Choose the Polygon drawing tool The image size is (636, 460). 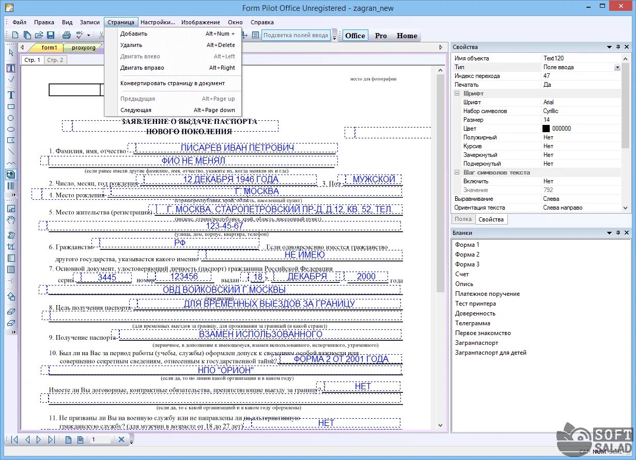11,140
